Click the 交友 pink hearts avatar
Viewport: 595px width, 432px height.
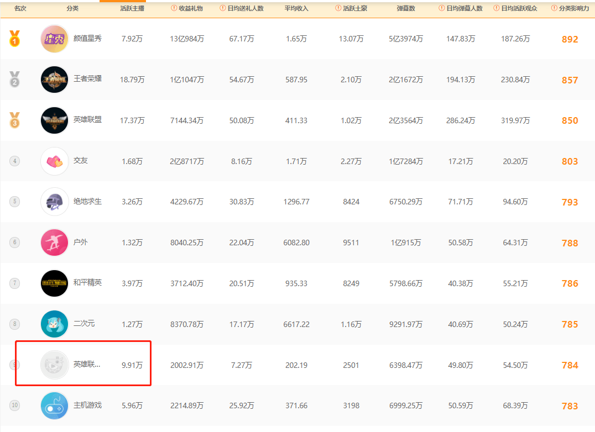pyautogui.click(x=54, y=161)
